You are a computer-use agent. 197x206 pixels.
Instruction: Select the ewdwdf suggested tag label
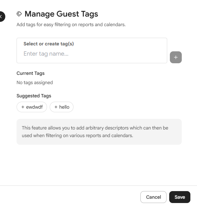coord(34,107)
